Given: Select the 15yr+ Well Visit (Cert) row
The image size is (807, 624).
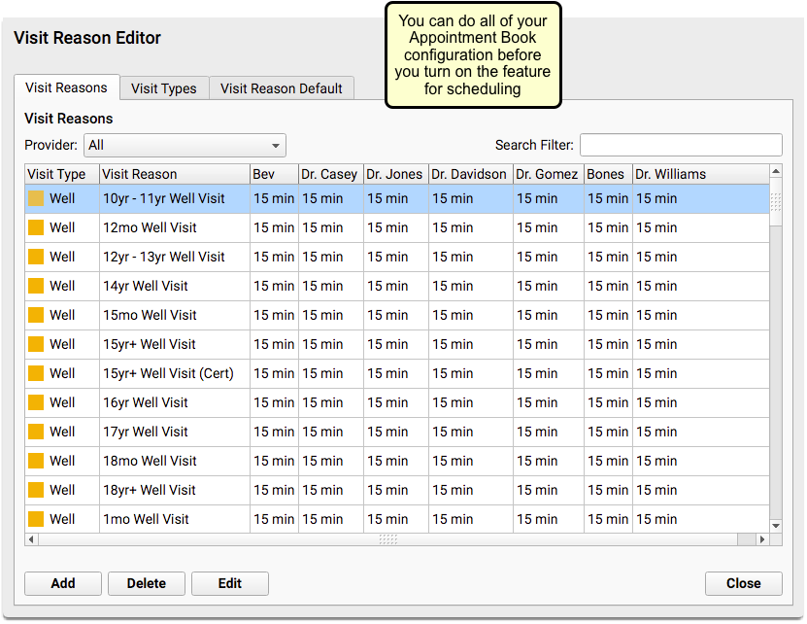Looking at the screenshot, I should [397, 373].
